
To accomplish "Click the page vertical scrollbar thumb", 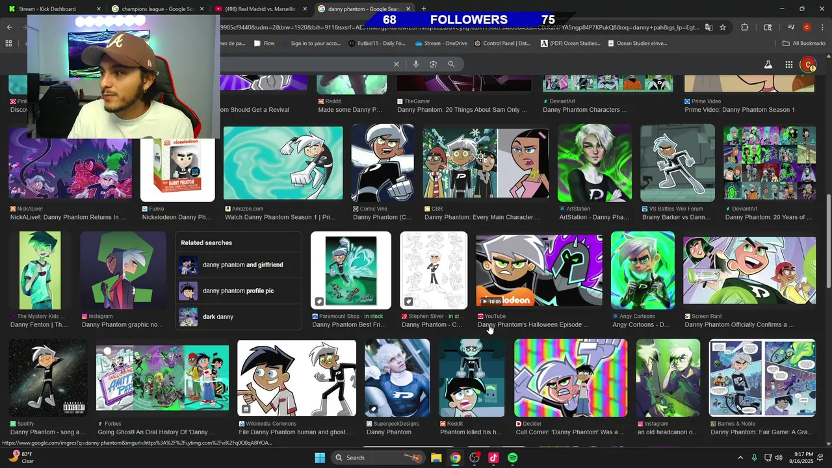I will coord(827,240).
